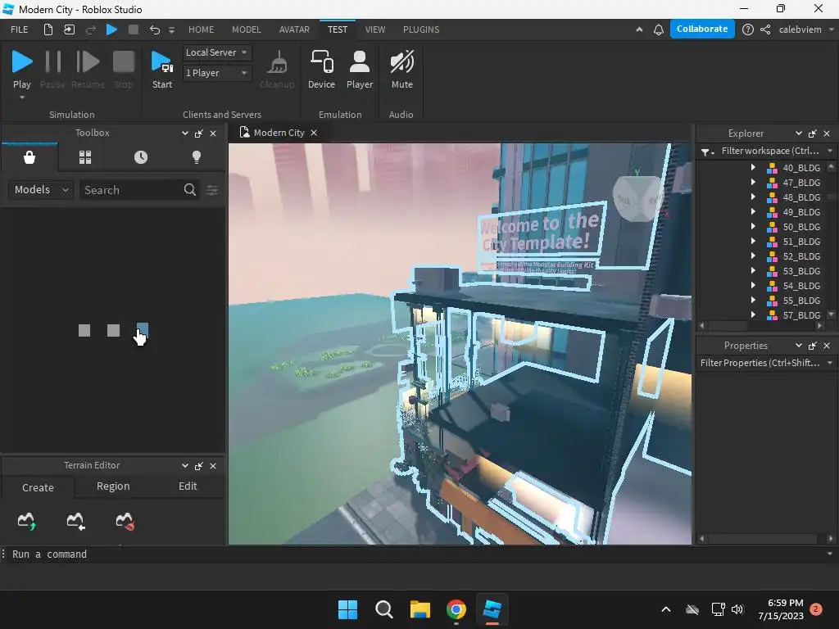Image resolution: width=839 pixels, height=629 pixels.
Task: Undock the Toolbox panel
Action: coord(198,133)
